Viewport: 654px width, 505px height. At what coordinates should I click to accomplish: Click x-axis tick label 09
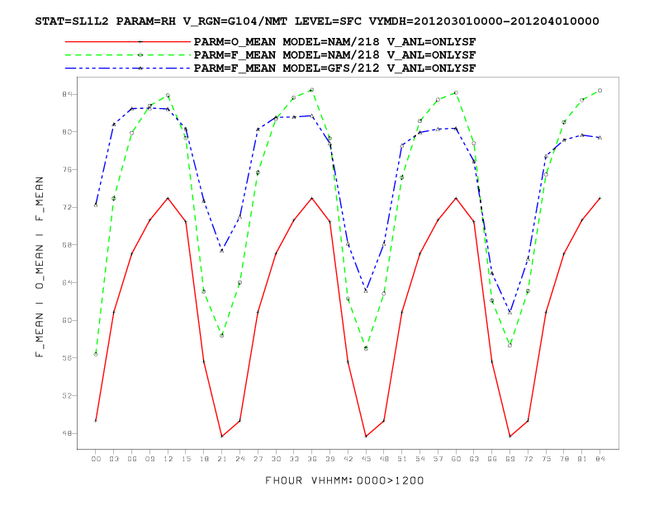[149, 459]
